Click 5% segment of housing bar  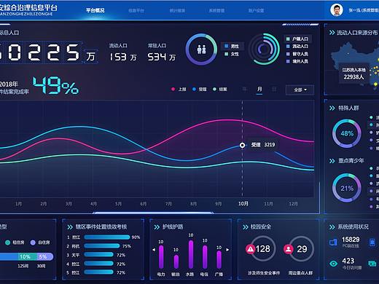coord(45,256)
